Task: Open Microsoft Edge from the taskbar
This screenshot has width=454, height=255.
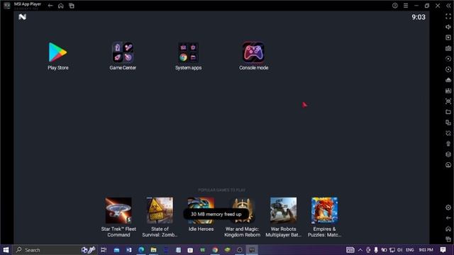Action: 141,250
